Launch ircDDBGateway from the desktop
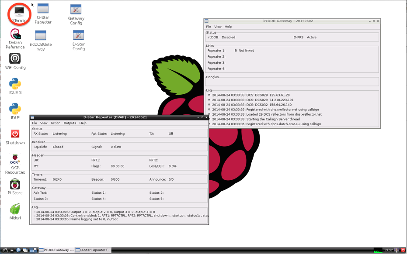The width and height of the screenshot is (407, 254). (41, 36)
